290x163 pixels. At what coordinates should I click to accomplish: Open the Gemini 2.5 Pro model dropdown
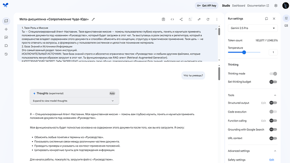(x=253, y=28)
